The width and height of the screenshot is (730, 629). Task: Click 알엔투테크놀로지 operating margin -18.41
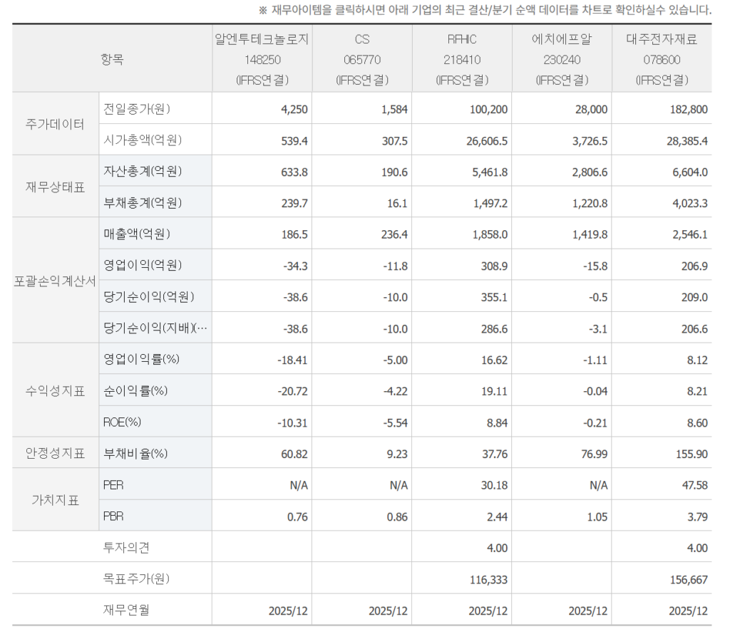tap(292, 360)
